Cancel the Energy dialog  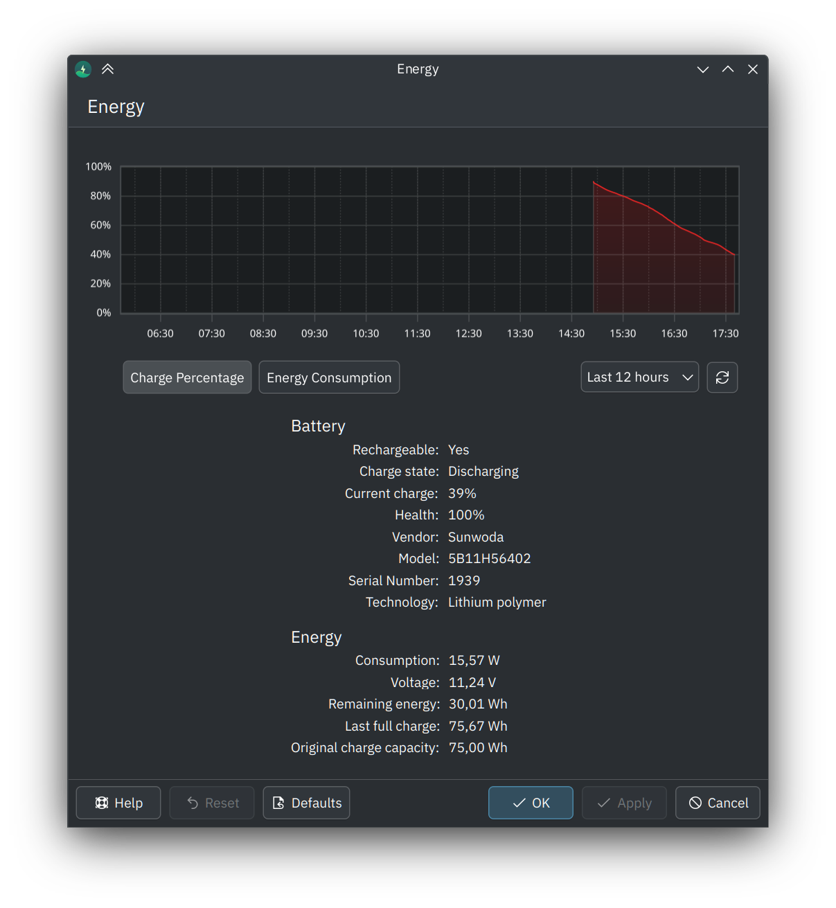click(x=718, y=803)
